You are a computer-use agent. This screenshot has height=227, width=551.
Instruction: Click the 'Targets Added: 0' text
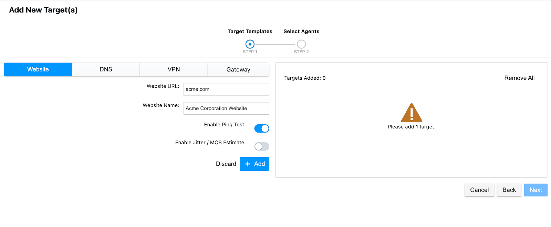coord(305,78)
